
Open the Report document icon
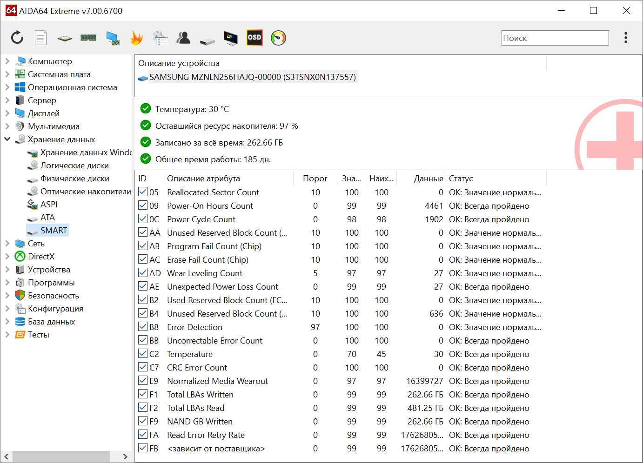coord(41,38)
